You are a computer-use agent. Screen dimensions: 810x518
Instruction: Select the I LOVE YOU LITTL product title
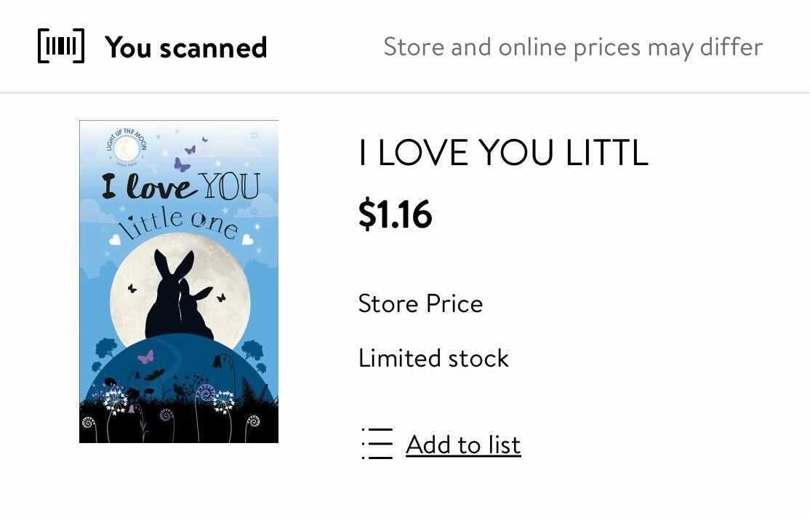tap(504, 153)
